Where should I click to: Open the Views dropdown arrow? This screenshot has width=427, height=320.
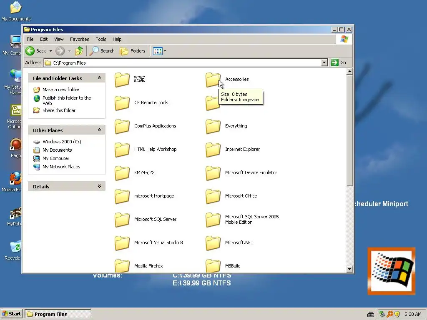[x=165, y=51]
